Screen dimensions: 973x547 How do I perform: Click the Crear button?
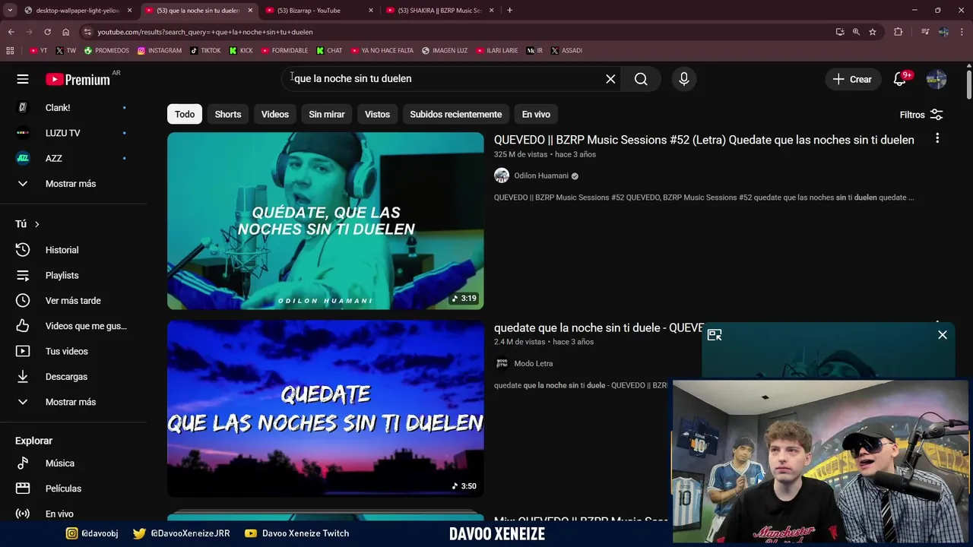pos(852,79)
